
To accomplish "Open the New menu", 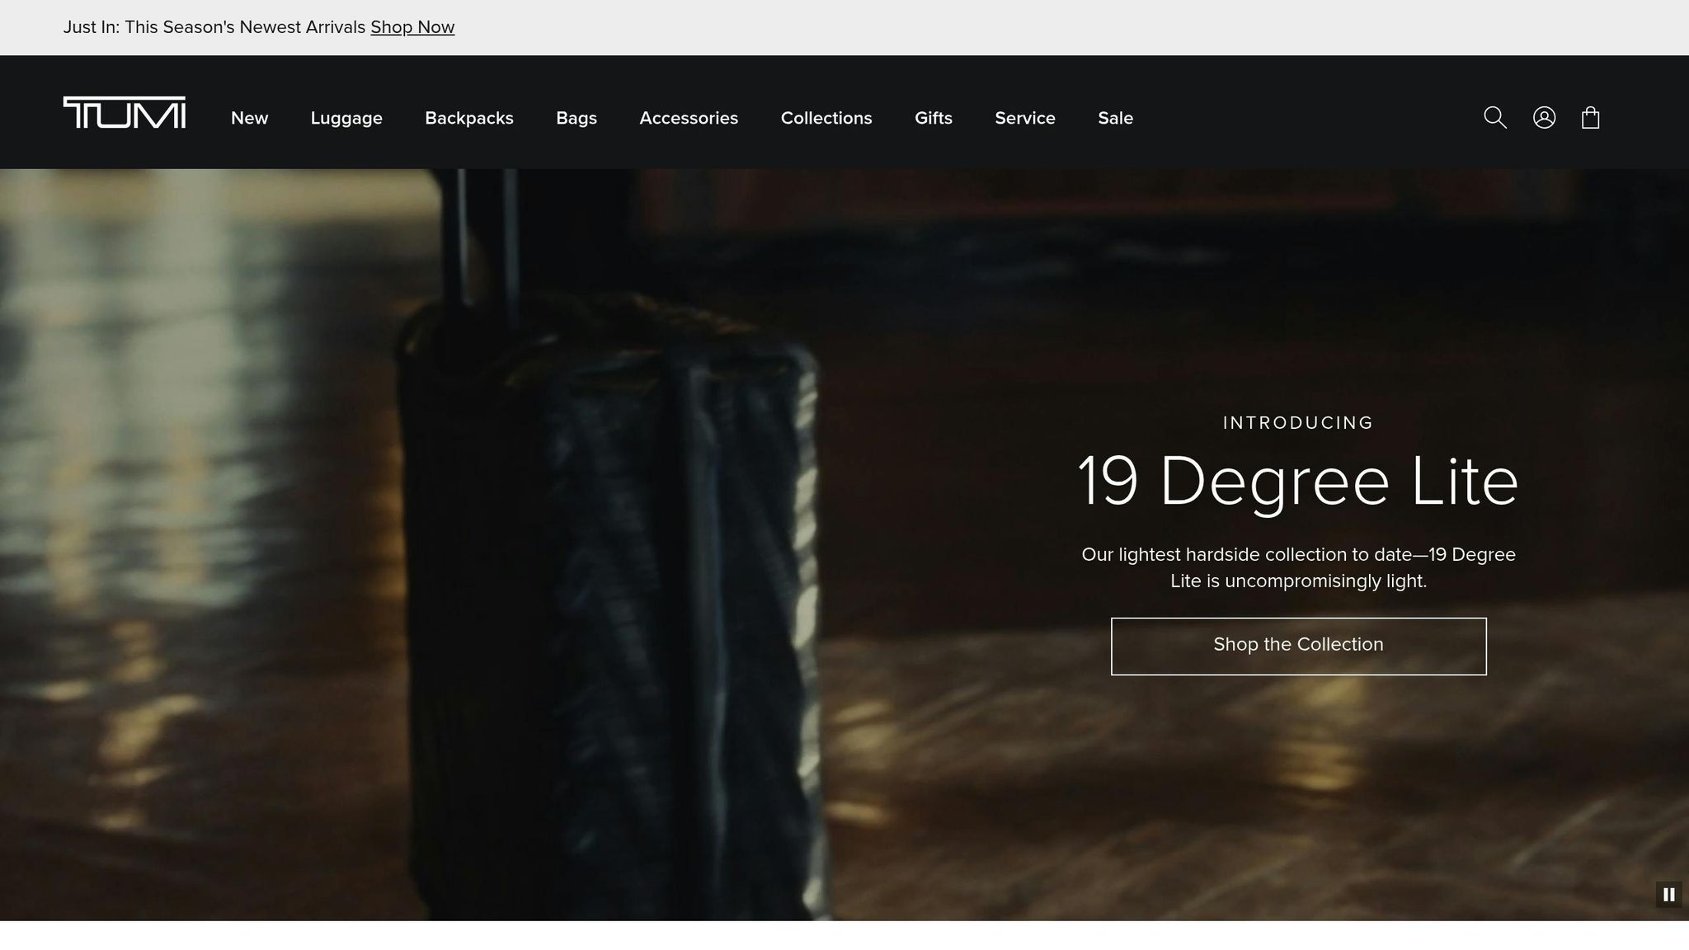I will pyautogui.click(x=250, y=118).
